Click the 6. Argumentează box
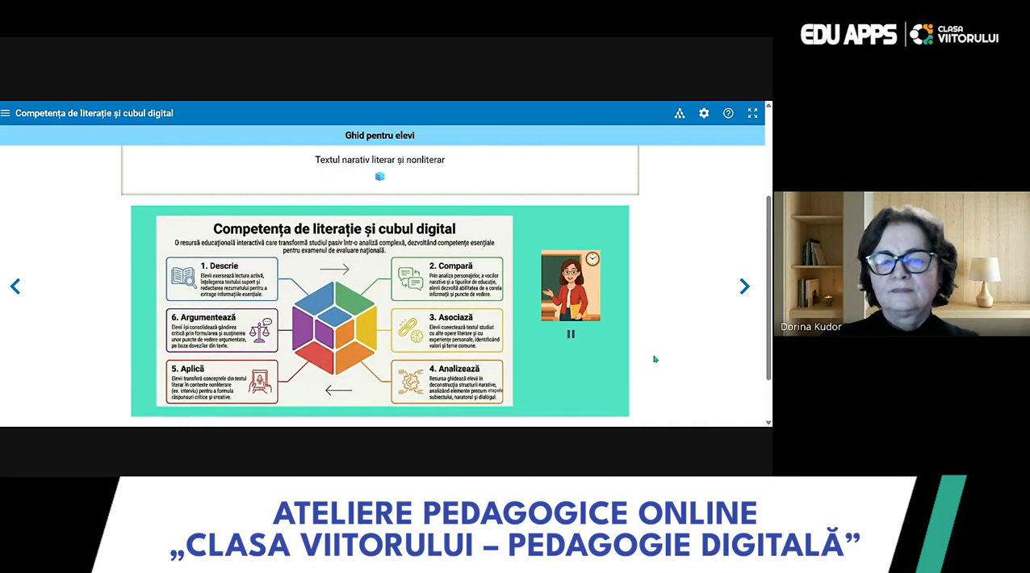The height and width of the screenshot is (573, 1030). [x=222, y=330]
